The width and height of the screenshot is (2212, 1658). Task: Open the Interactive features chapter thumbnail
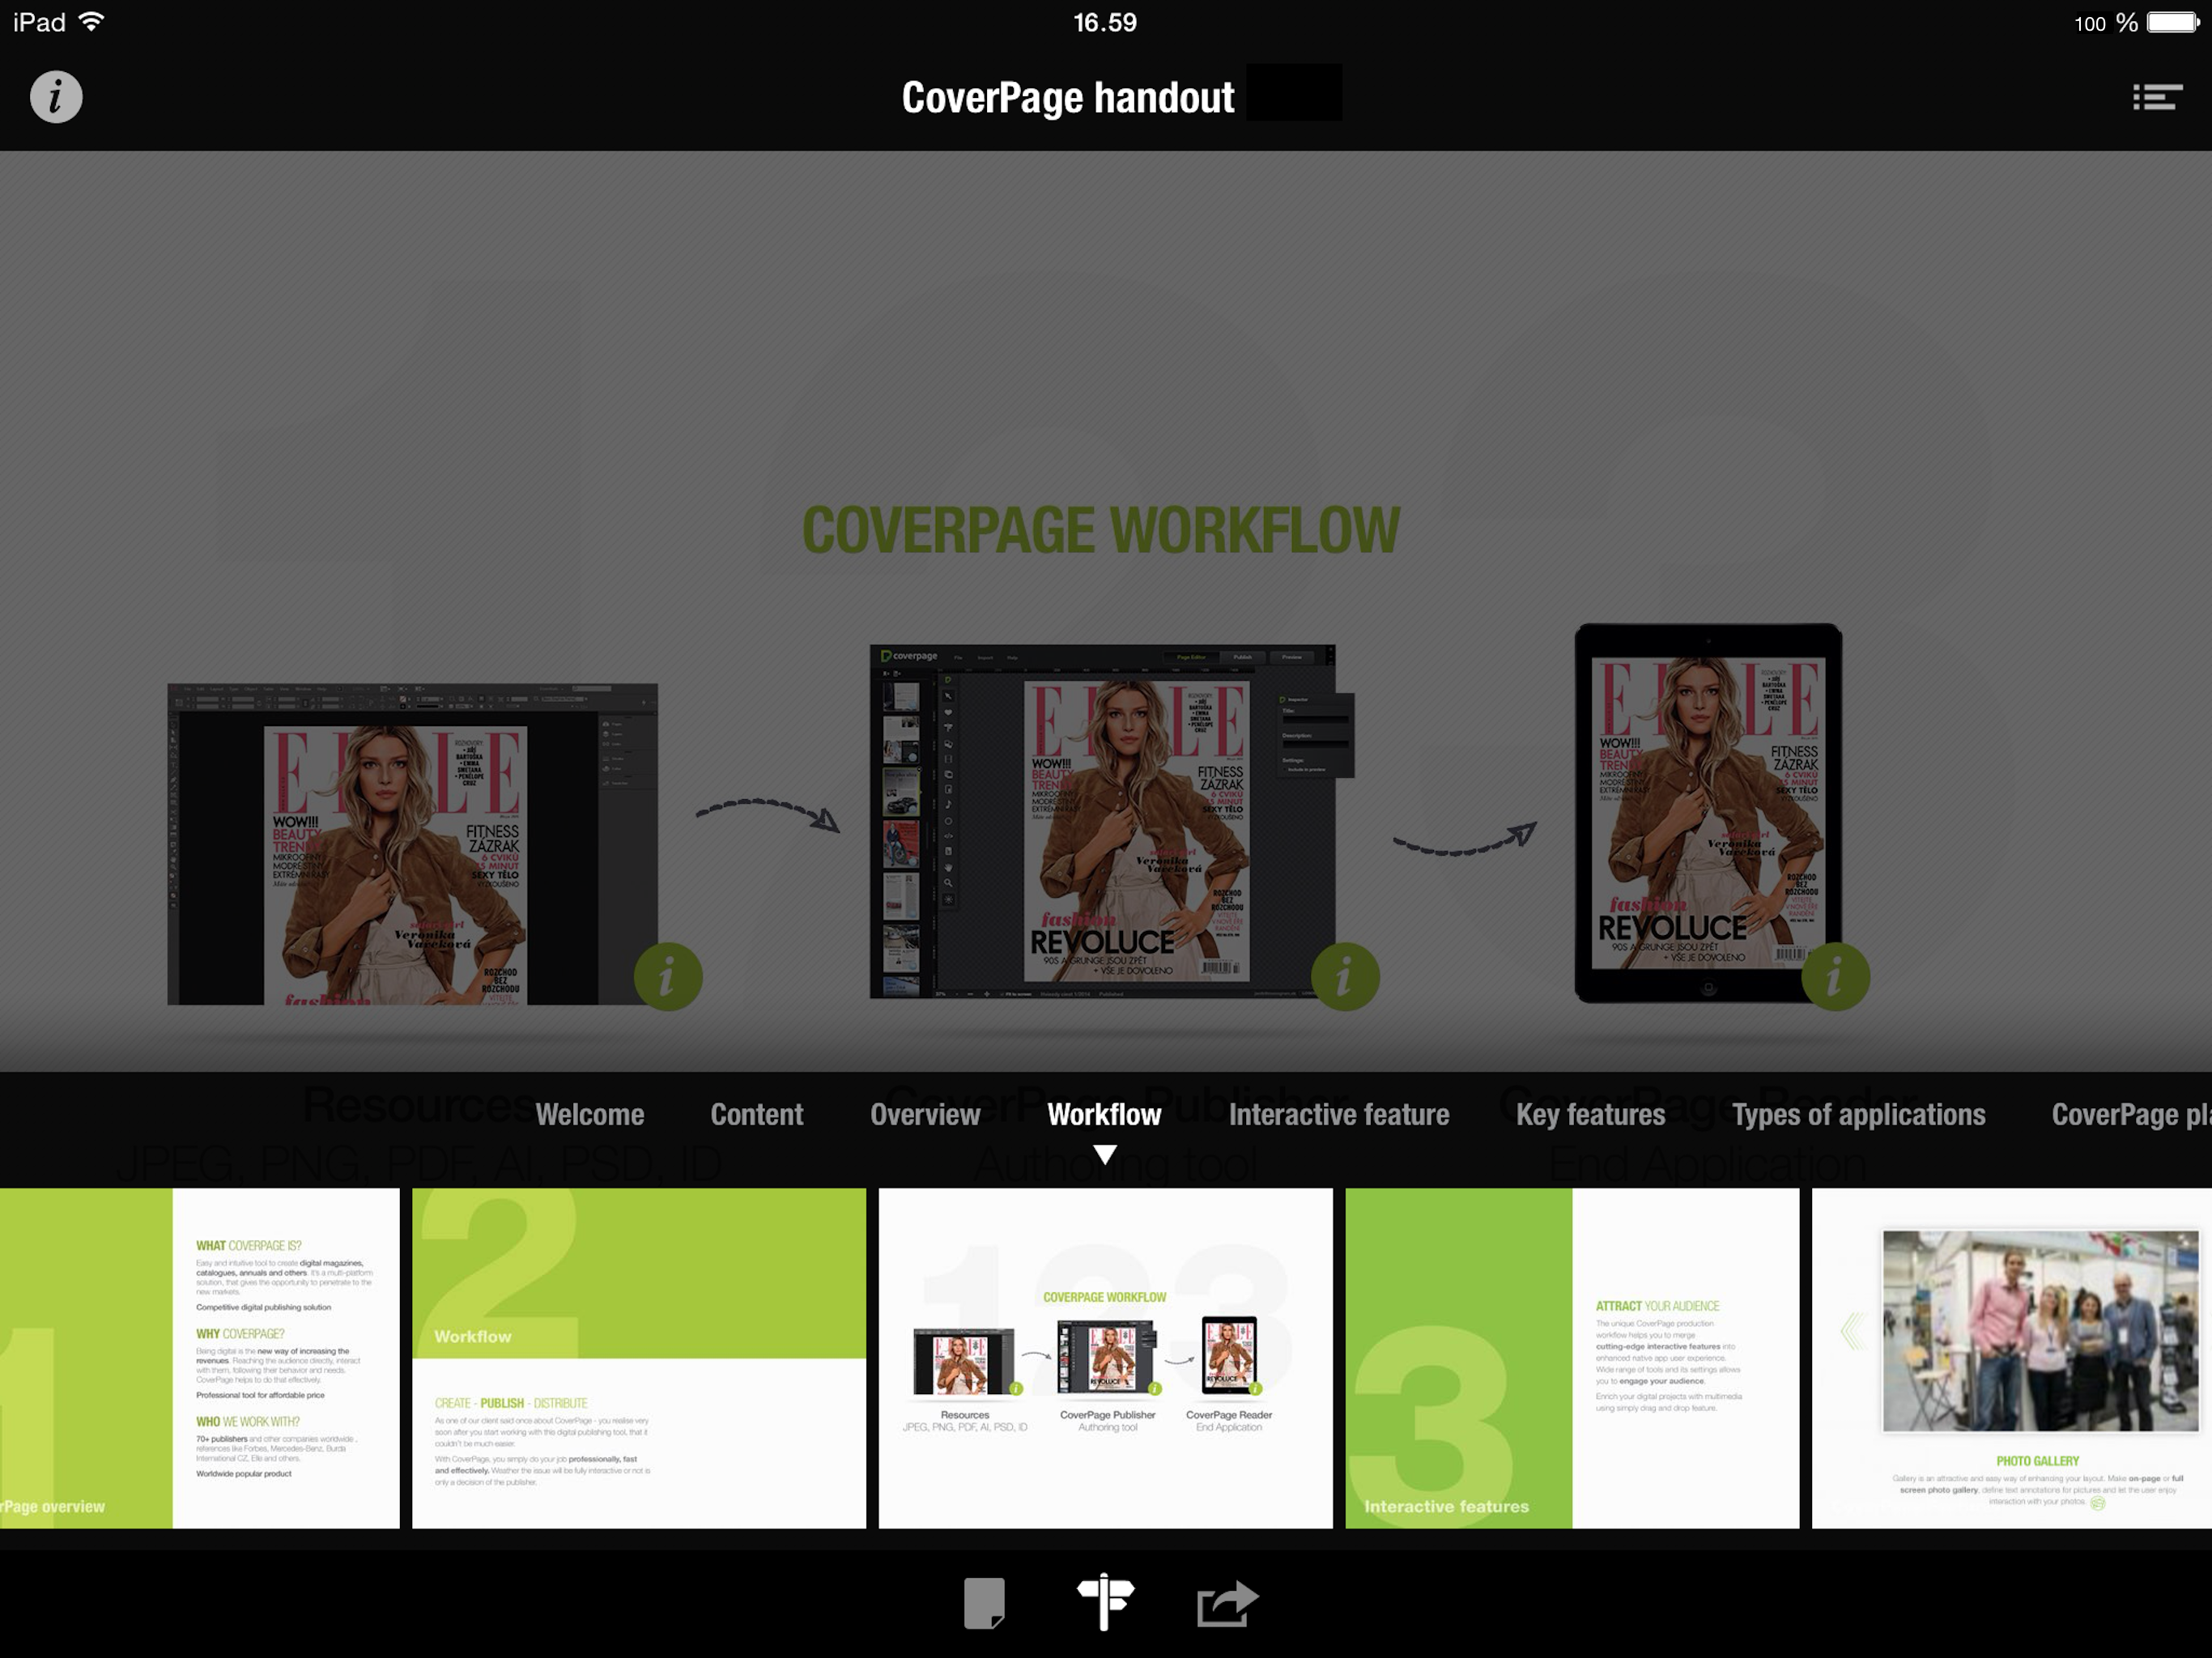pos(1572,1358)
